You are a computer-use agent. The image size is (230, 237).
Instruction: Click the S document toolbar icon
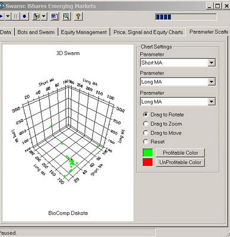pyautogui.click(x=36, y=17)
